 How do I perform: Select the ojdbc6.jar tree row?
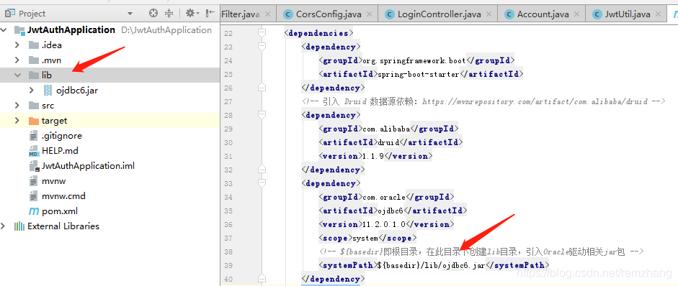110,90
